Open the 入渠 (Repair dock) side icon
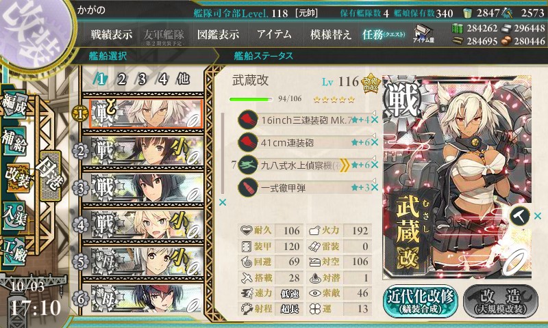This screenshot has height=328, width=548. 14,216
